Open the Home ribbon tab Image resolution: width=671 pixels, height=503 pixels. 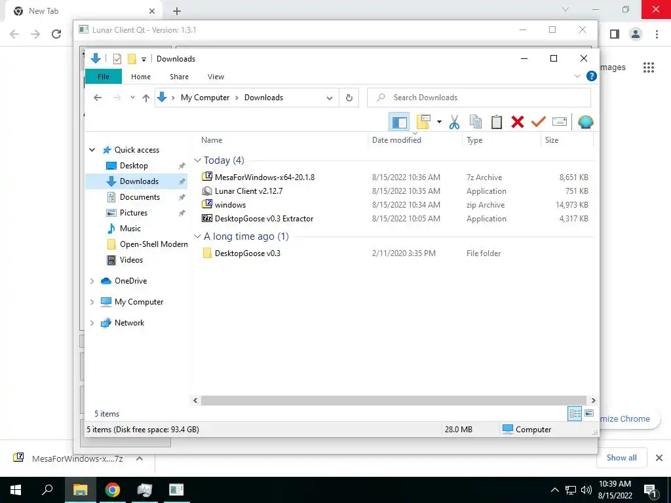(141, 77)
